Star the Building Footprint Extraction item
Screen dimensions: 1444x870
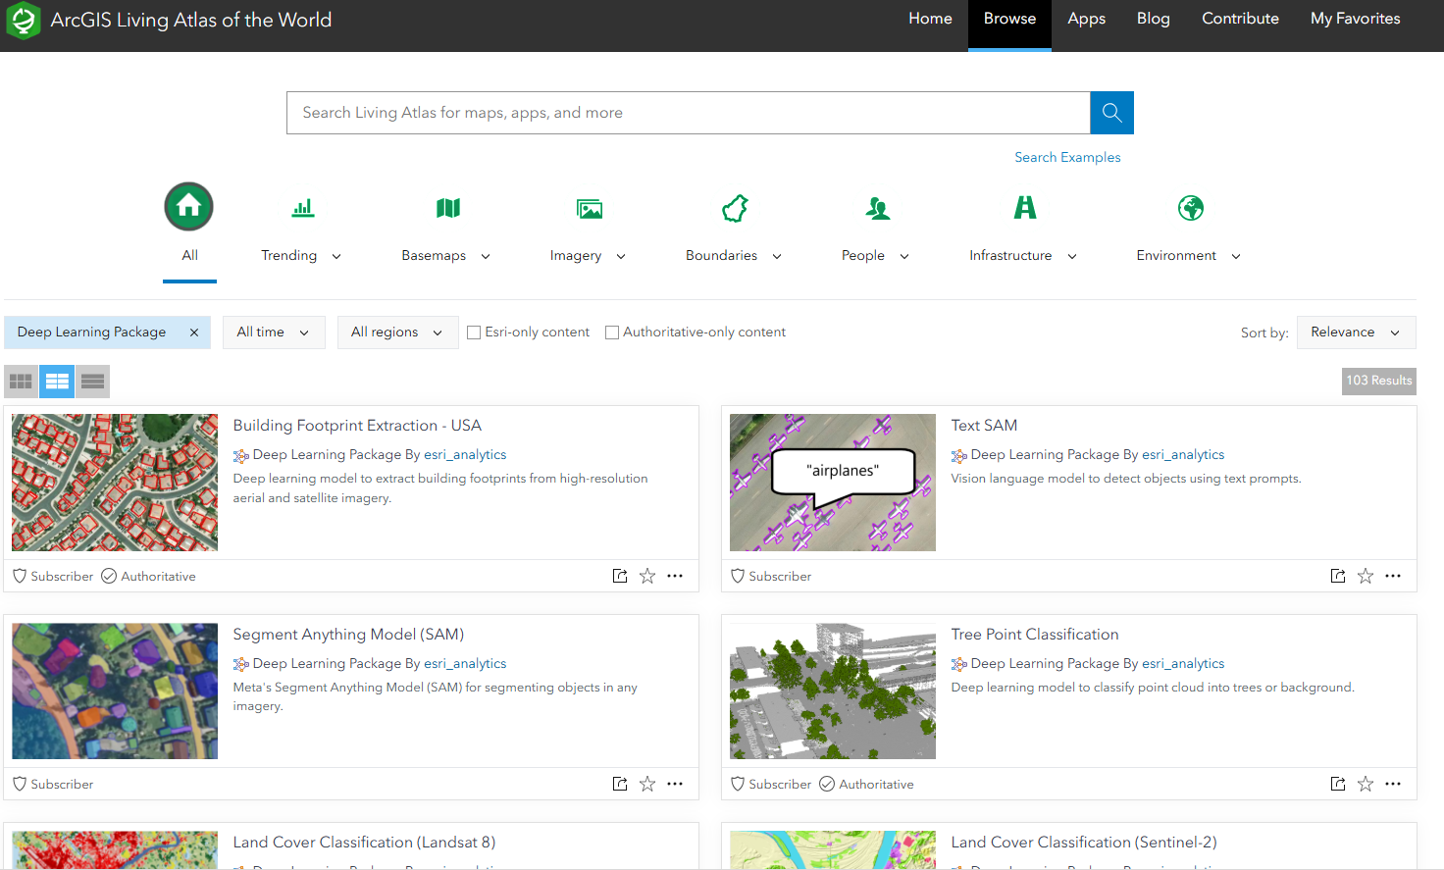(646, 576)
